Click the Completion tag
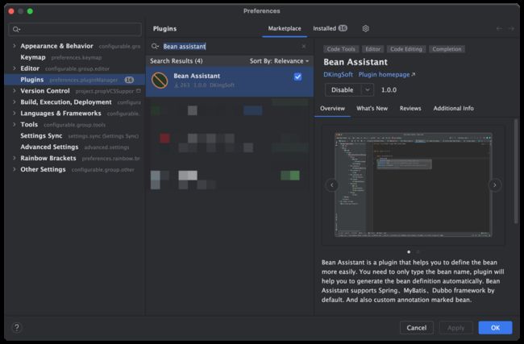524x344 pixels. pos(447,49)
